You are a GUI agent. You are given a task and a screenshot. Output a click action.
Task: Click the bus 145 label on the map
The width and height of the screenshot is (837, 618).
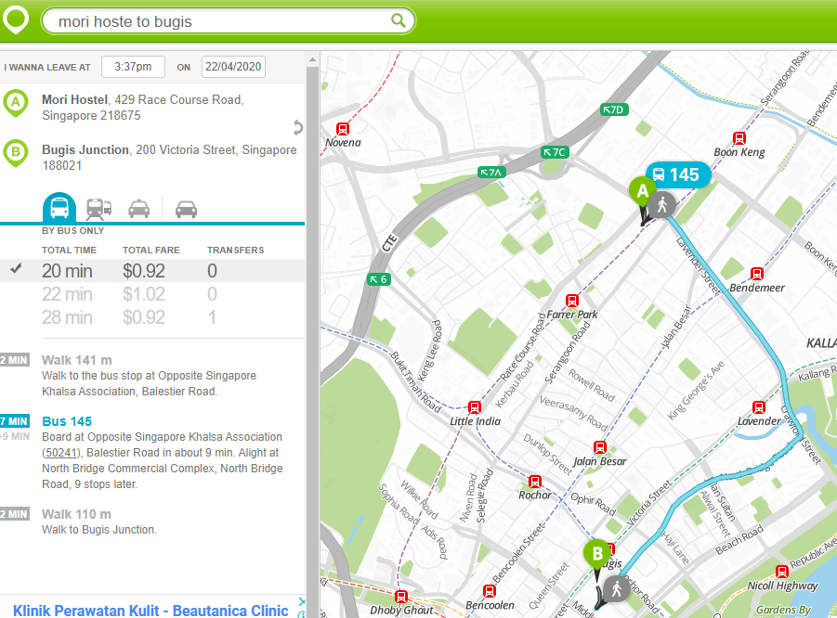click(677, 174)
